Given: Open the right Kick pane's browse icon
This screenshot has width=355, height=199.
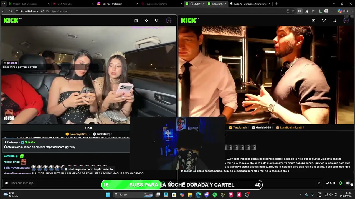Looking at the screenshot, I should pos(313,20).
